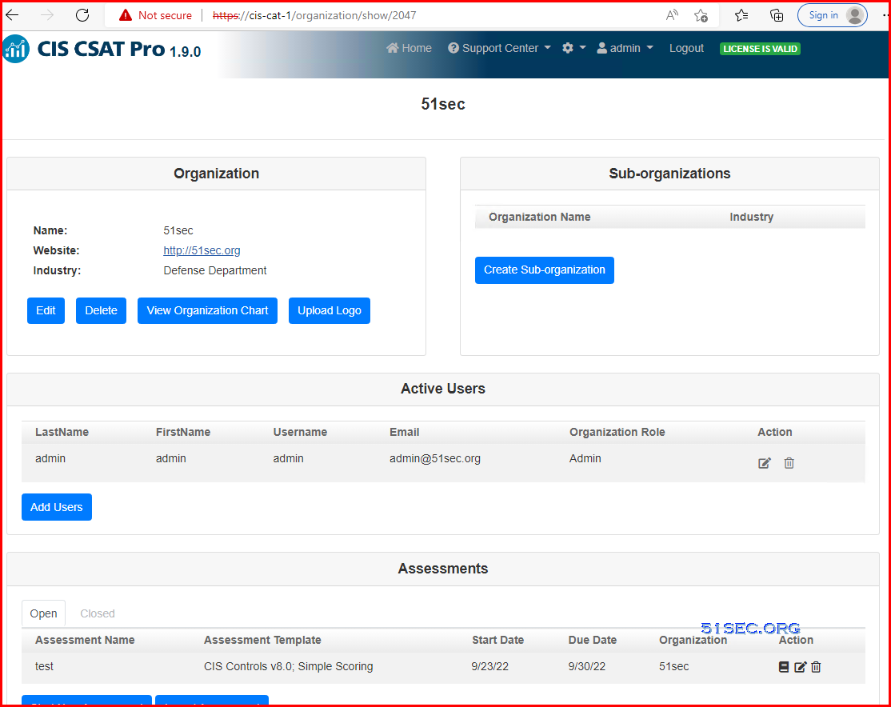
Task: Open the http://51sec.org website link
Action: 202,250
